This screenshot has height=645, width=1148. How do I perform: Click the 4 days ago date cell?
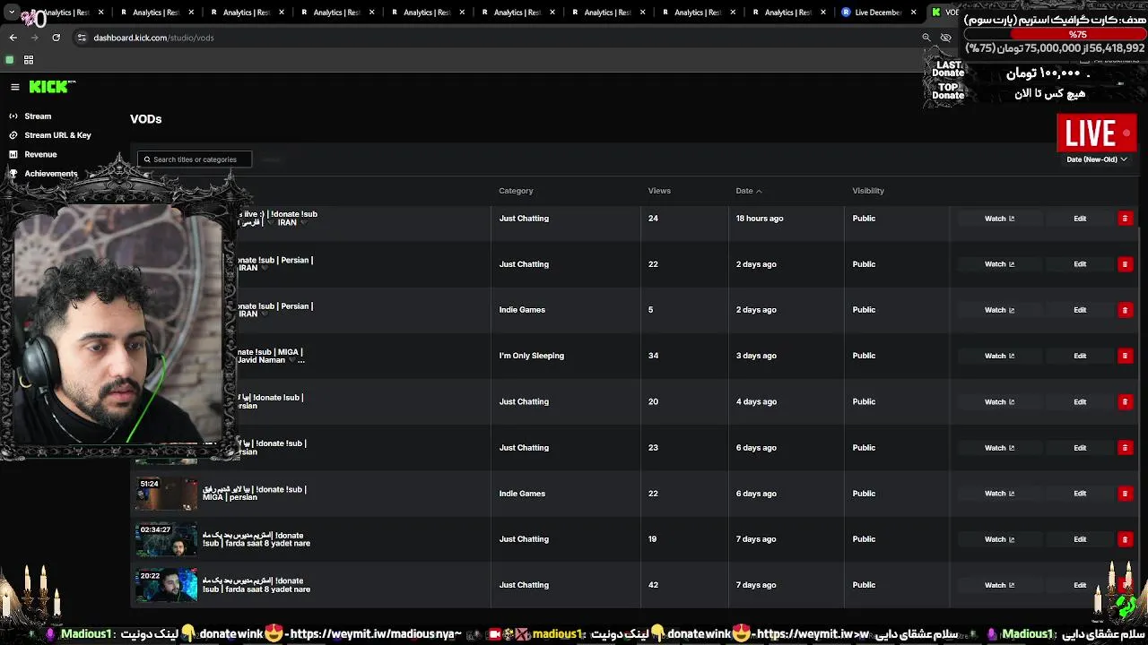click(756, 401)
